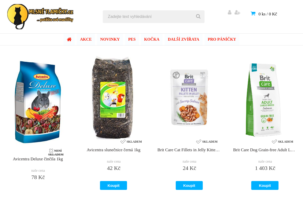Focus the search text input field

[149, 17]
